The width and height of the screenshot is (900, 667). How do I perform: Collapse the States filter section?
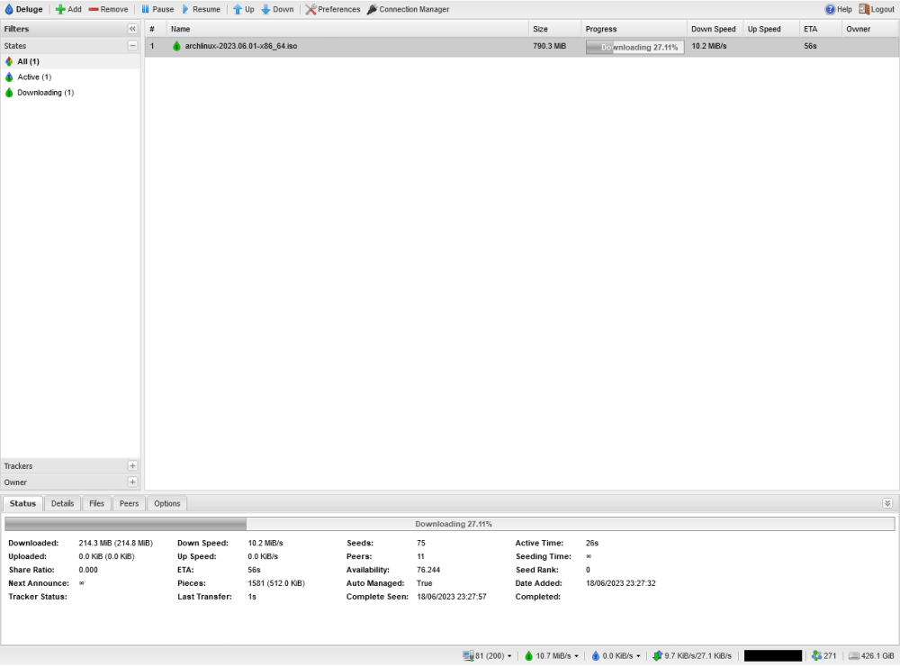click(x=132, y=45)
